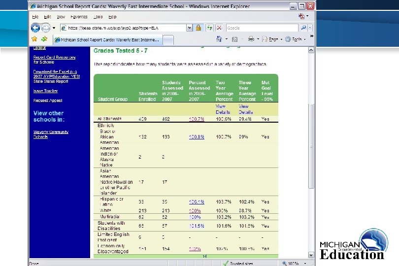Screen dimensions: 399x266
Task: Open Waverly Community Schools link
Action: point(51,134)
